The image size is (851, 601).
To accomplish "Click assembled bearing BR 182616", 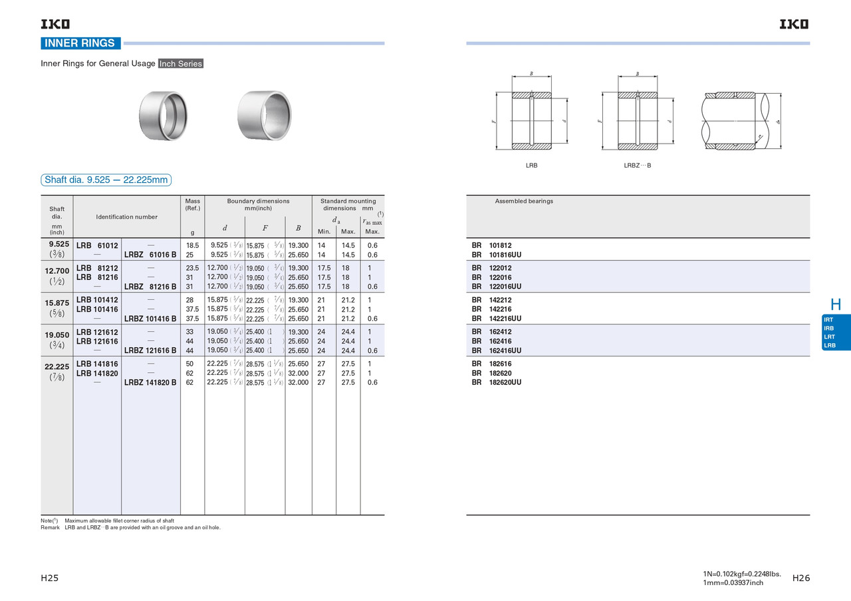I will (x=491, y=364).
